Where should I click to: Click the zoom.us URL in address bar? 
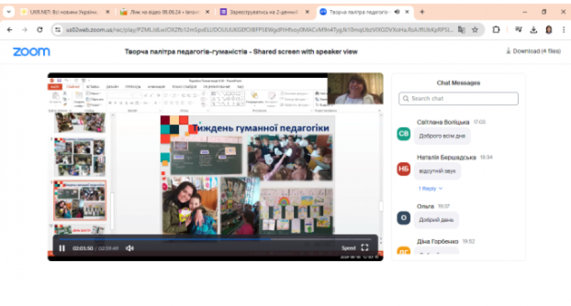point(259,30)
